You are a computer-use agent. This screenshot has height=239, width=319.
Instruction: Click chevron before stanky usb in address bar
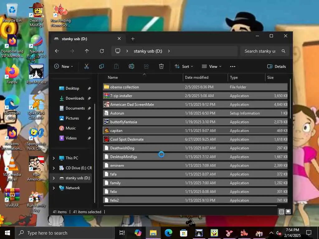point(127,51)
